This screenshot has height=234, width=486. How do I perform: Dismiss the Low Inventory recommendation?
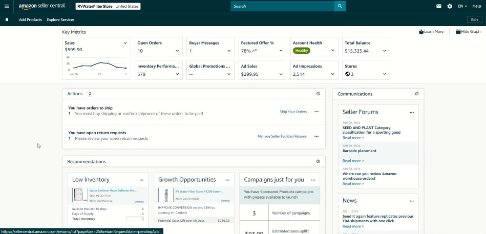point(139,201)
